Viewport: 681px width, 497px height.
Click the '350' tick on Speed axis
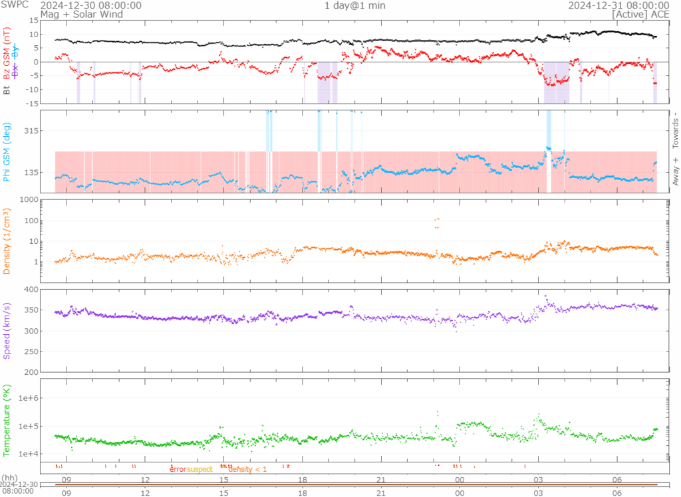coord(31,310)
